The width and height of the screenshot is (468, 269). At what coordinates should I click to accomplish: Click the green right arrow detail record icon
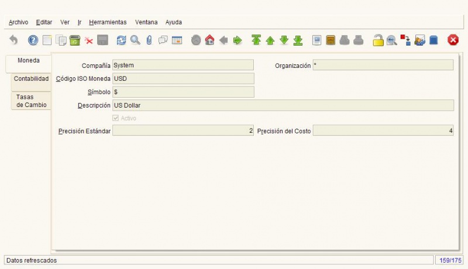coord(238,40)
